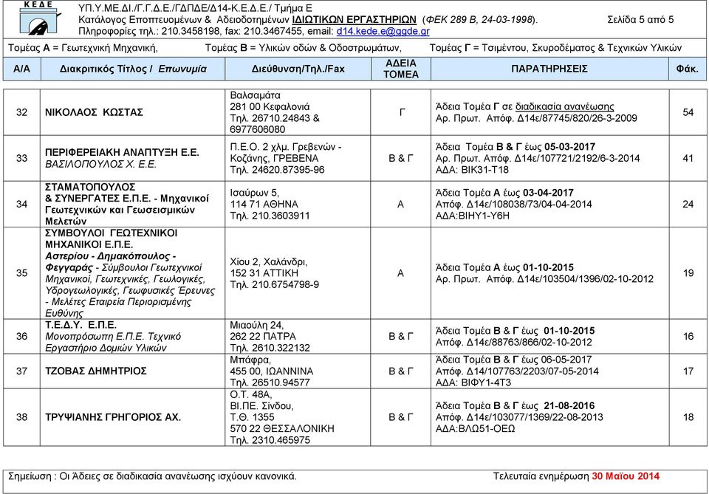
Task: Click the Διεύθυνση/Τηλ./Fax column header
Action: 298,69
